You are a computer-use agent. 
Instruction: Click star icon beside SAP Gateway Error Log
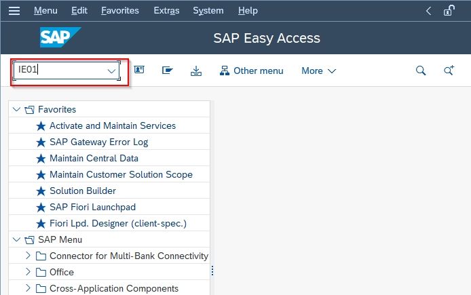click(41, 142)
